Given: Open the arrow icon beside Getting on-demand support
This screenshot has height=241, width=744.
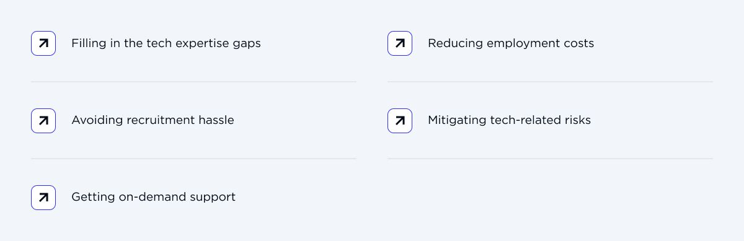Looking at the screenshot, I should (x=43, y=197).
